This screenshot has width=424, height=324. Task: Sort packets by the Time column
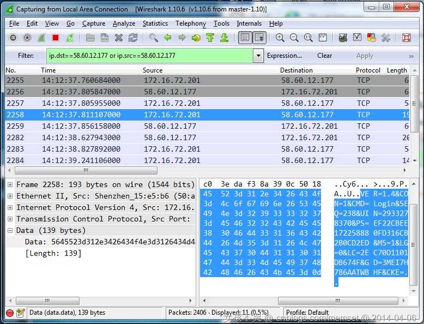[48, 70]
